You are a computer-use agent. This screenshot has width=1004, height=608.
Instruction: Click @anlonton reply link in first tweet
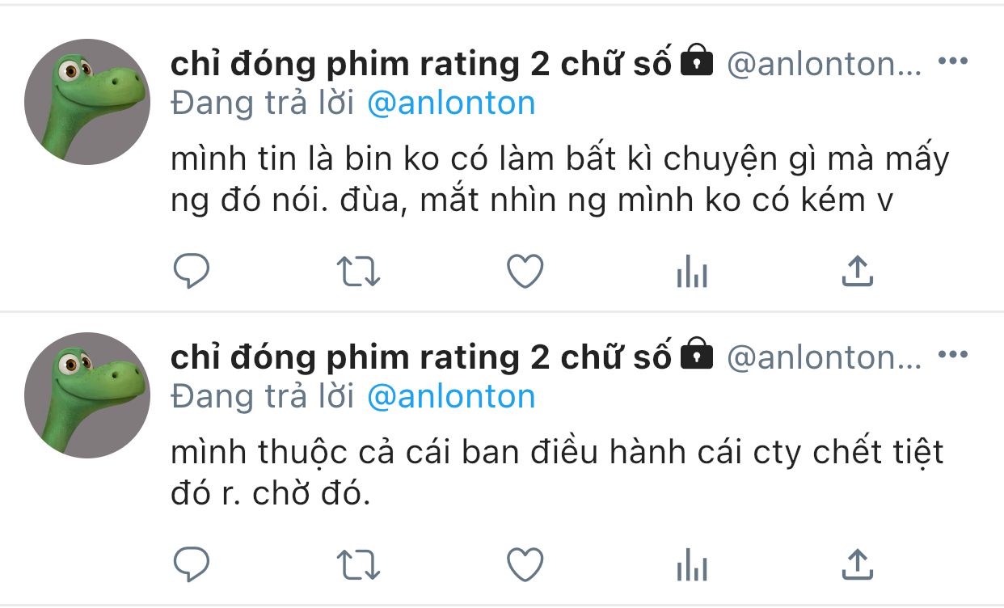click(x=451, y=103)
